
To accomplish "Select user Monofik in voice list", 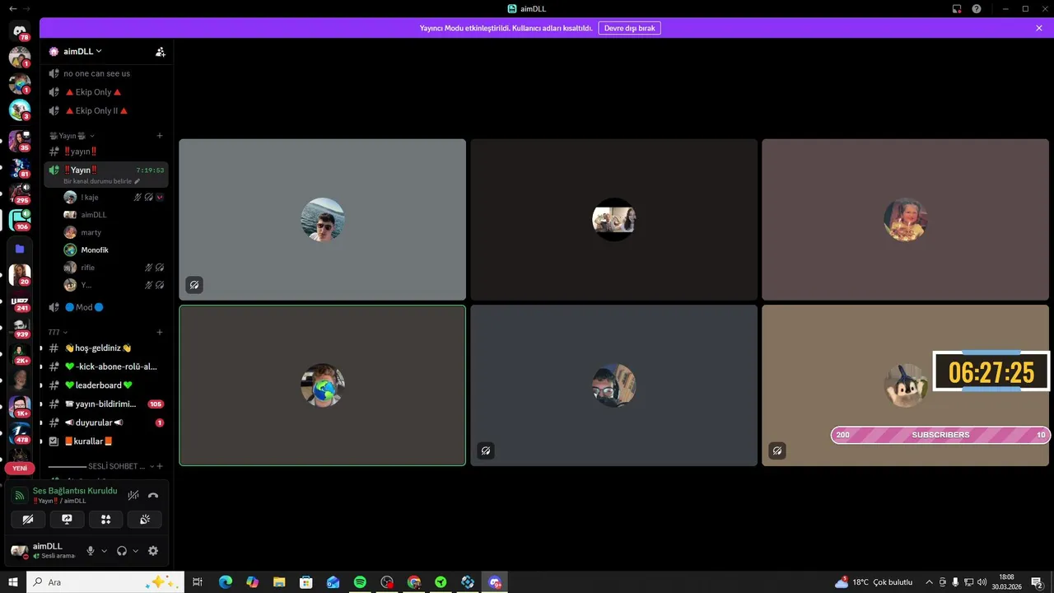I will point(114,250).
